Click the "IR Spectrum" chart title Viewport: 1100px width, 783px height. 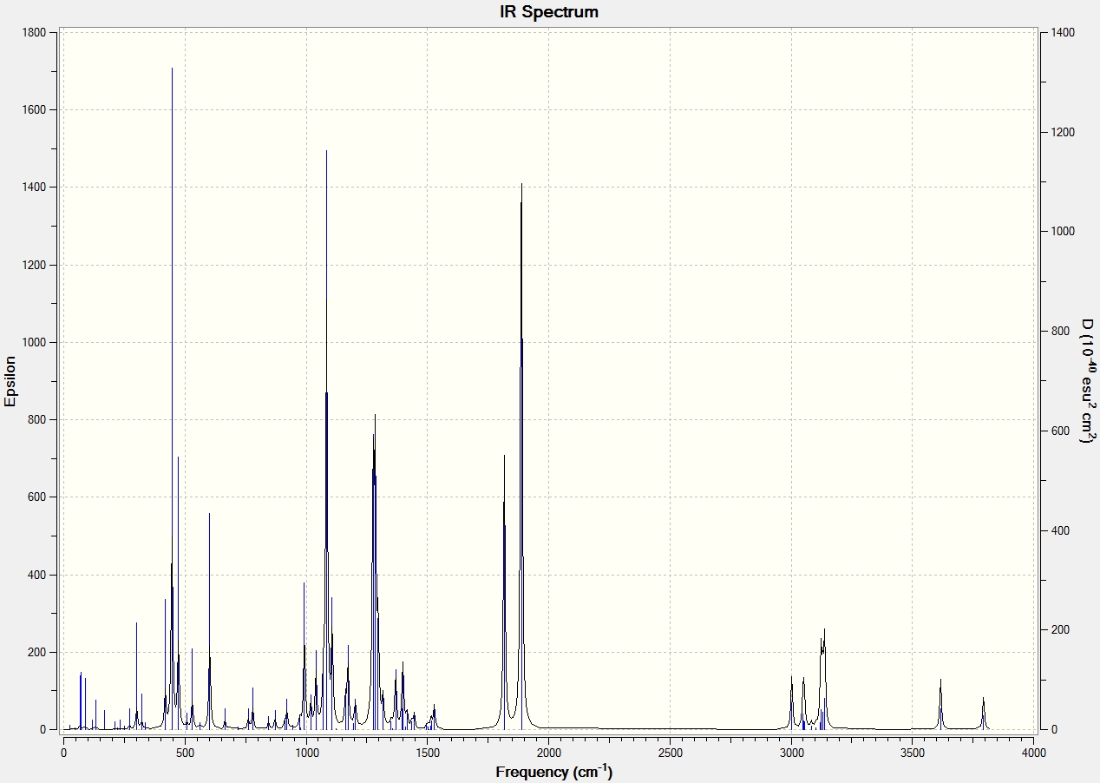coord(548,12)
